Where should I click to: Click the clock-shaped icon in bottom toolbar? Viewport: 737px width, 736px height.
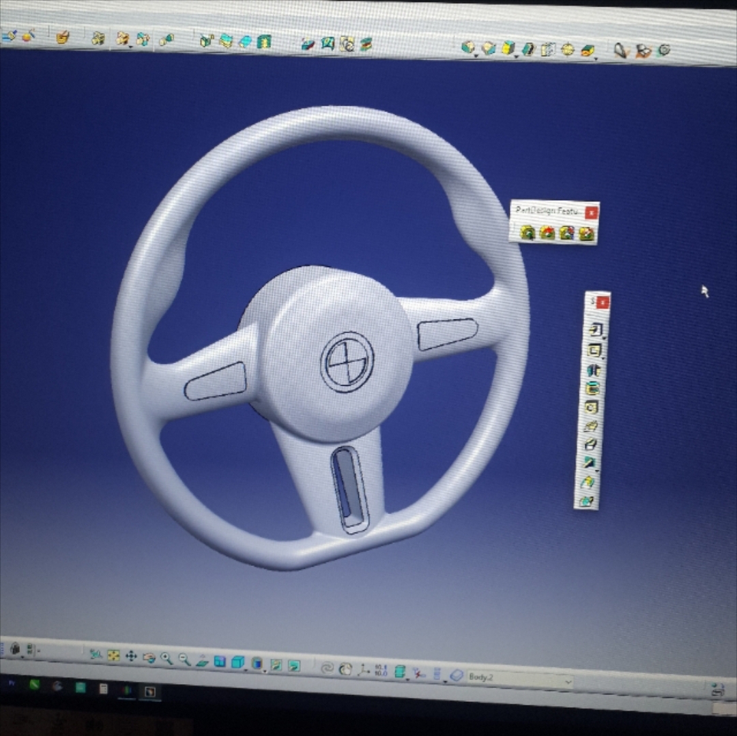pos(345,669)
